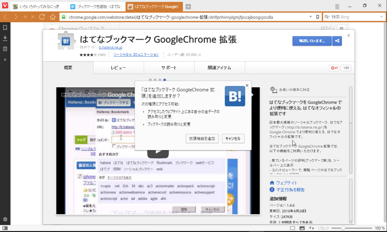Go back with the back arrow
The width and height of the screenshot is (387, 232).
pyautogui.click(x=5, y=17)
